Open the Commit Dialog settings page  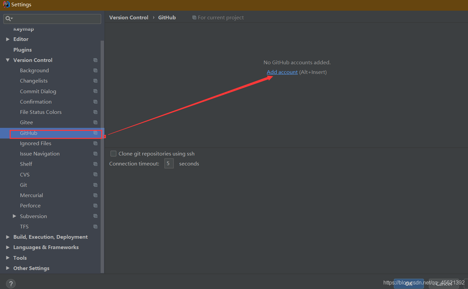[38, 91]
